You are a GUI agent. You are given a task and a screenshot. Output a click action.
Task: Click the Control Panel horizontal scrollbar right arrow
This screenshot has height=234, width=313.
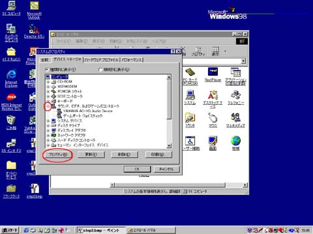pos(245,185)
